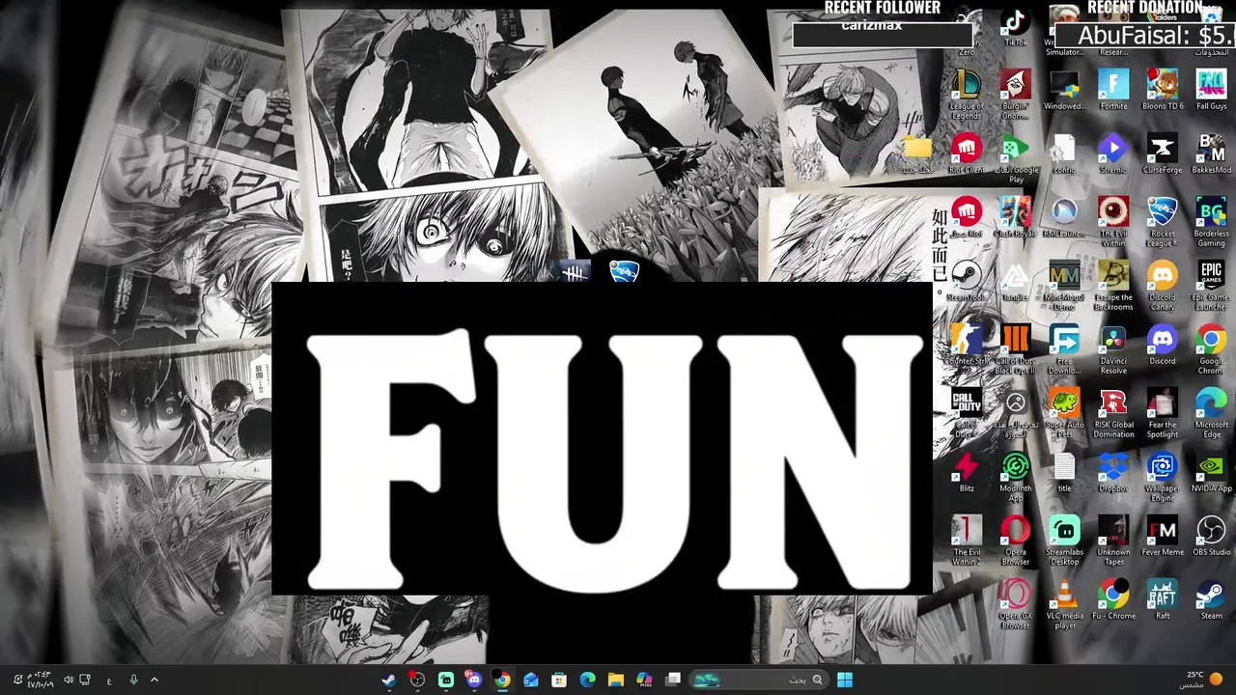Viewport: 1236px width, 695px height.
Task: Launch the Opera Browser desktop shortcut
Action: click(x=1015, y=541)
